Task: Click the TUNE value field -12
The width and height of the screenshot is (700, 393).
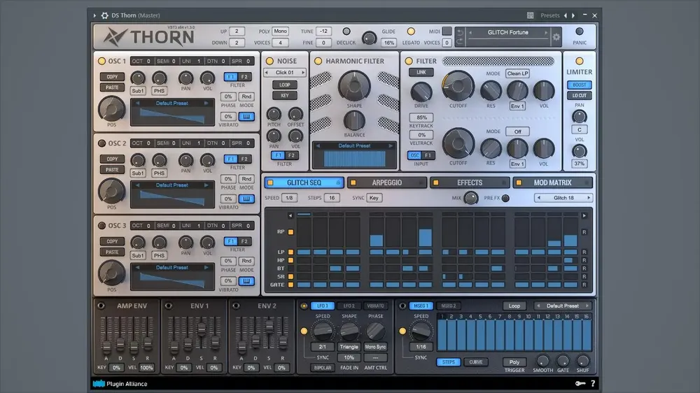Action: tap(323, 31)
